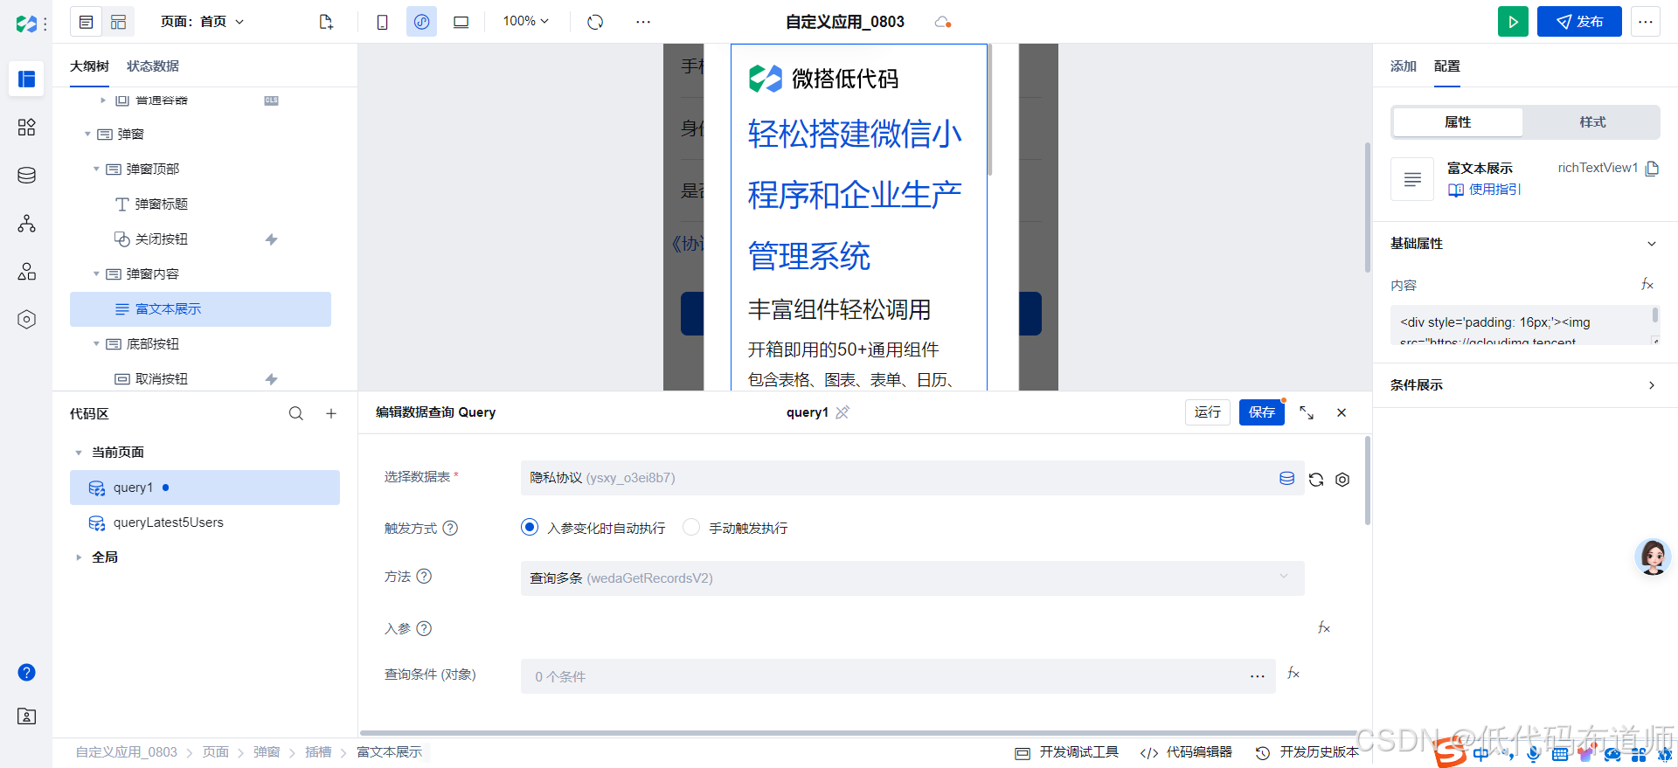Toggle fx expression for 内容
Screen dimensions: 1678x768
click(x=1647, y=285)
